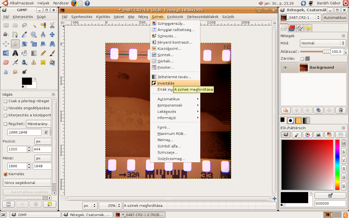
Task: Open the 'Nincs segédvonal' guides dropdown
Action: pos(27,183)
